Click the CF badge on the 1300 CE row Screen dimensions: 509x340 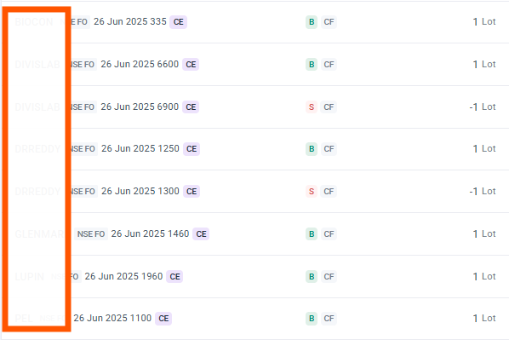329,192
